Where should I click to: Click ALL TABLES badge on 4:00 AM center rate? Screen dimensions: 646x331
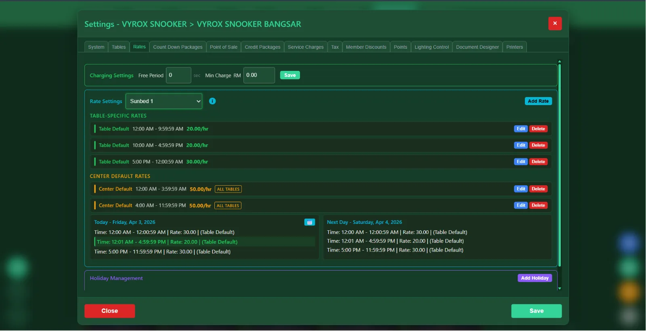tap(228, 206)
